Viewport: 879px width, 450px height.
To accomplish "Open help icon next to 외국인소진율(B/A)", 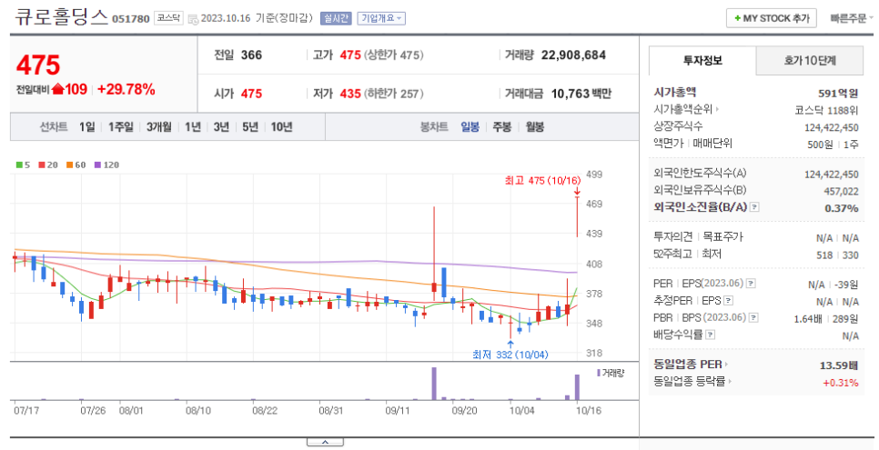I will [754, 207].
